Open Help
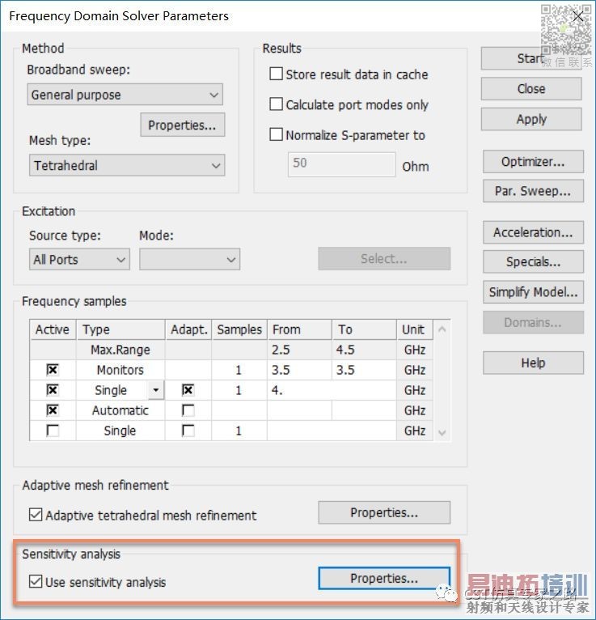The width and height of the screenshot is (596, 620). [533, 363]
